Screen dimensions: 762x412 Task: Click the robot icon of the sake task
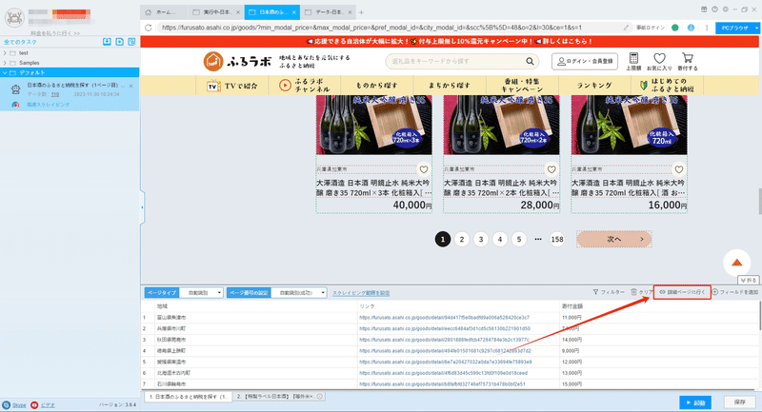tap(16, 88)
